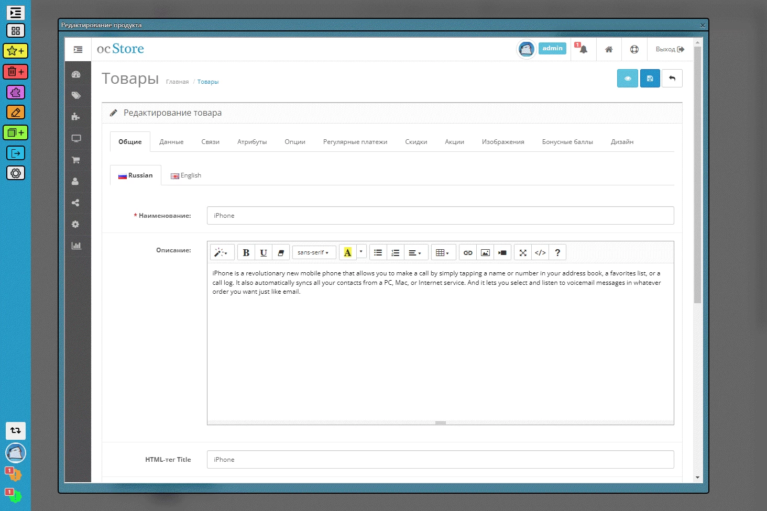767x511 pixels.
Task: Toggle the code view button
Action: click(540, 252)
